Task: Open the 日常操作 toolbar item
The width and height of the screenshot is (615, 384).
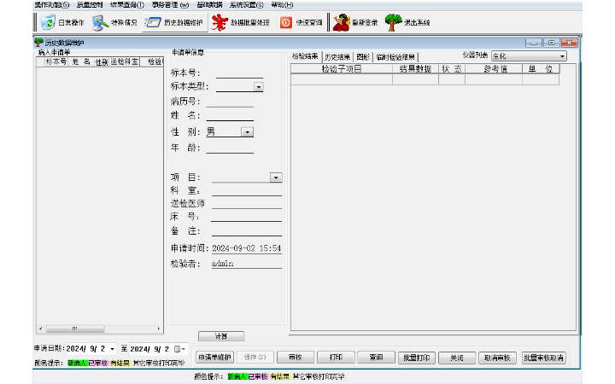Action: pos(62,22)
